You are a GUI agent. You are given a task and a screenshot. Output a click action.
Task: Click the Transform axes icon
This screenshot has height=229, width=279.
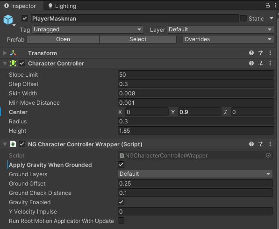click(13, 53)
